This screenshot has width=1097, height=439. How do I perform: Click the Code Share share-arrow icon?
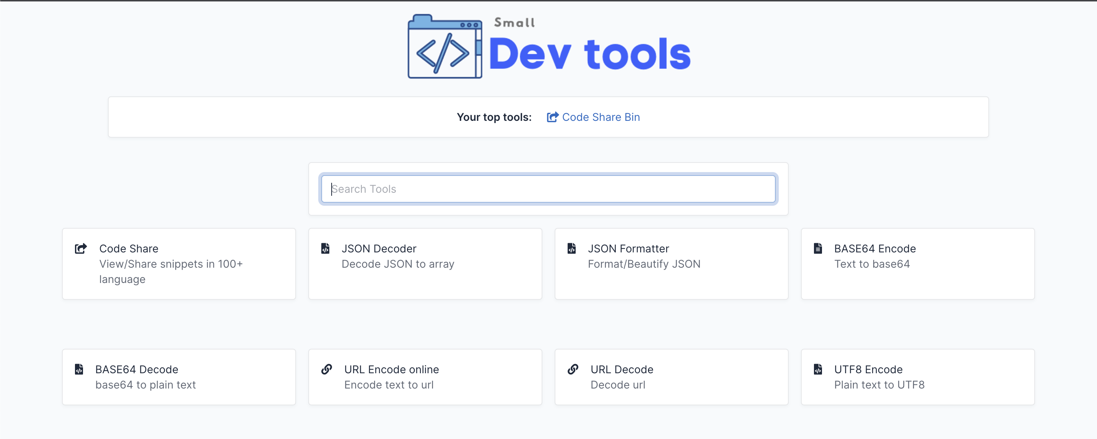[81, 248]
